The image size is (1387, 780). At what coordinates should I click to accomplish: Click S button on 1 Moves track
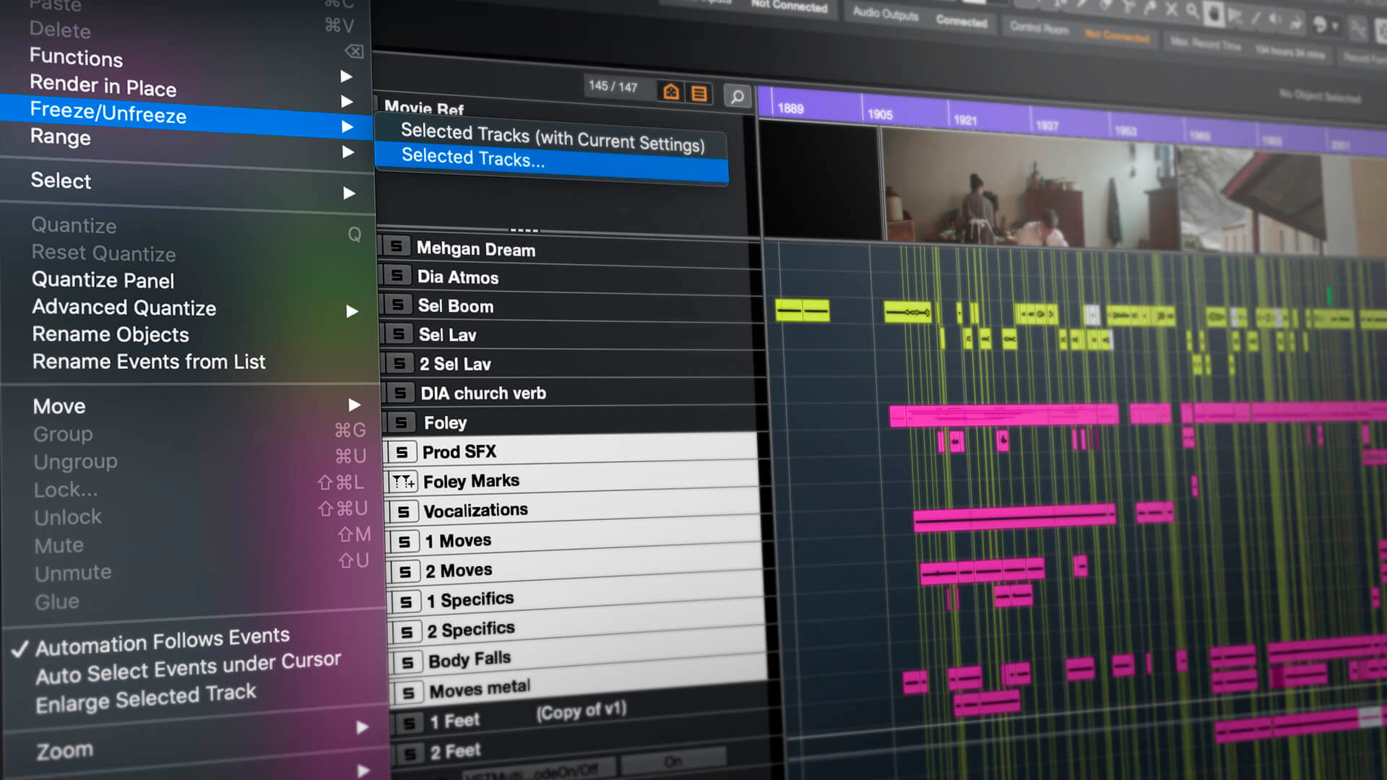click(x=404, y=542)
